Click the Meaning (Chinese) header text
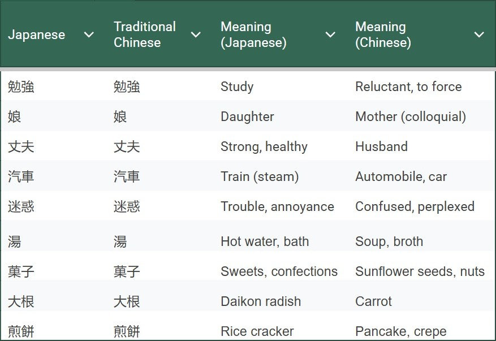 click(383, 34)
